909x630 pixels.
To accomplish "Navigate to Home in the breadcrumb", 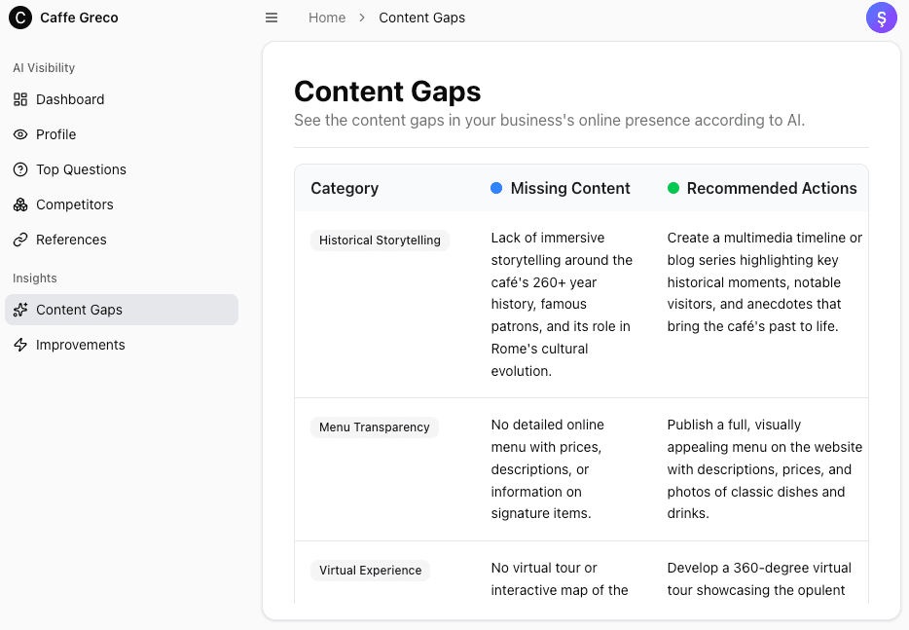I will point(327,18).
